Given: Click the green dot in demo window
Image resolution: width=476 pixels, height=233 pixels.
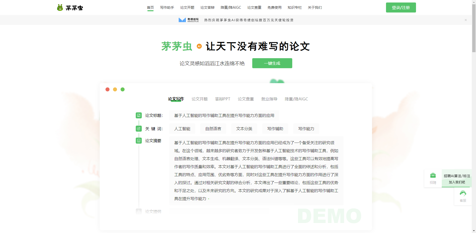Looking at the screenshot, I should [122, 89].
